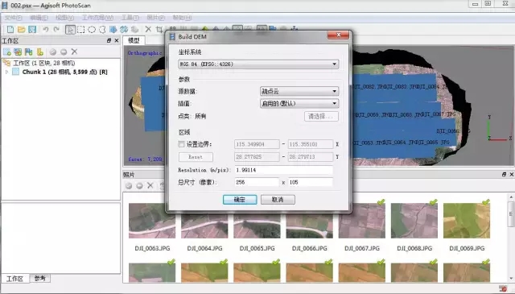The width and height of the screenshot is (515, 294).
Task: Click the Save project icon
Action: pos(32,30)
